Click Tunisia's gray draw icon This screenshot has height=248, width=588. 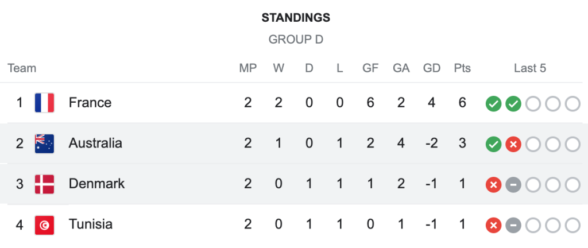click(x=513, y=225)
